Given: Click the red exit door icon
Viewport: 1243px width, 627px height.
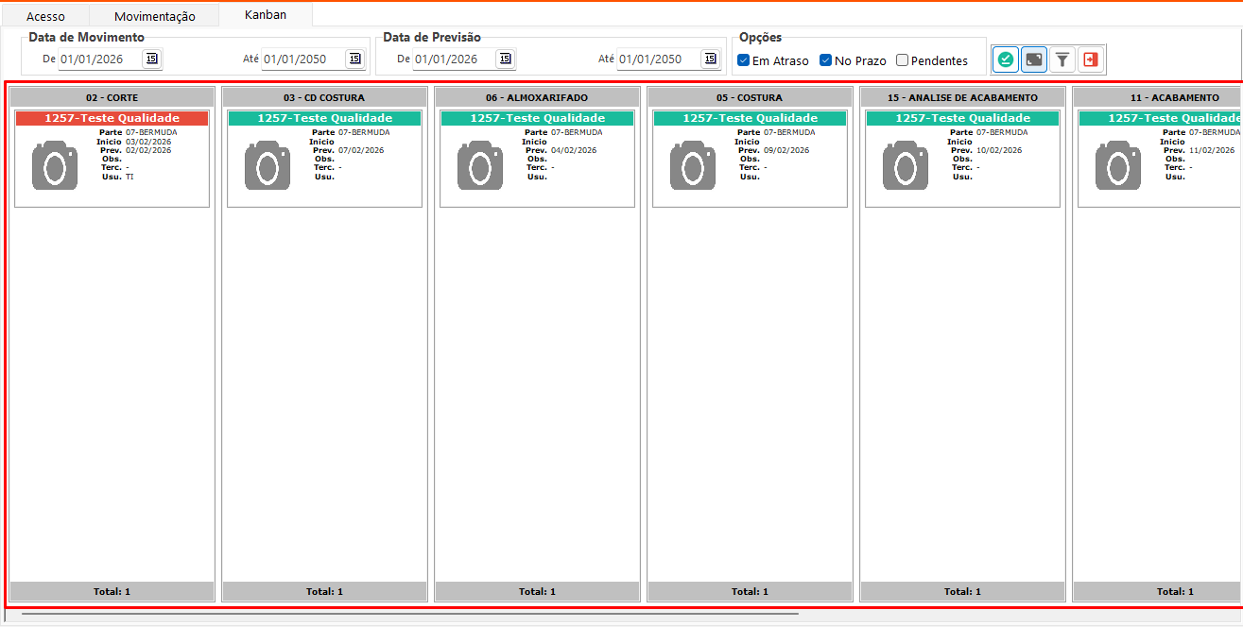Looking at the screenshot, I should tap(1091, 59).
